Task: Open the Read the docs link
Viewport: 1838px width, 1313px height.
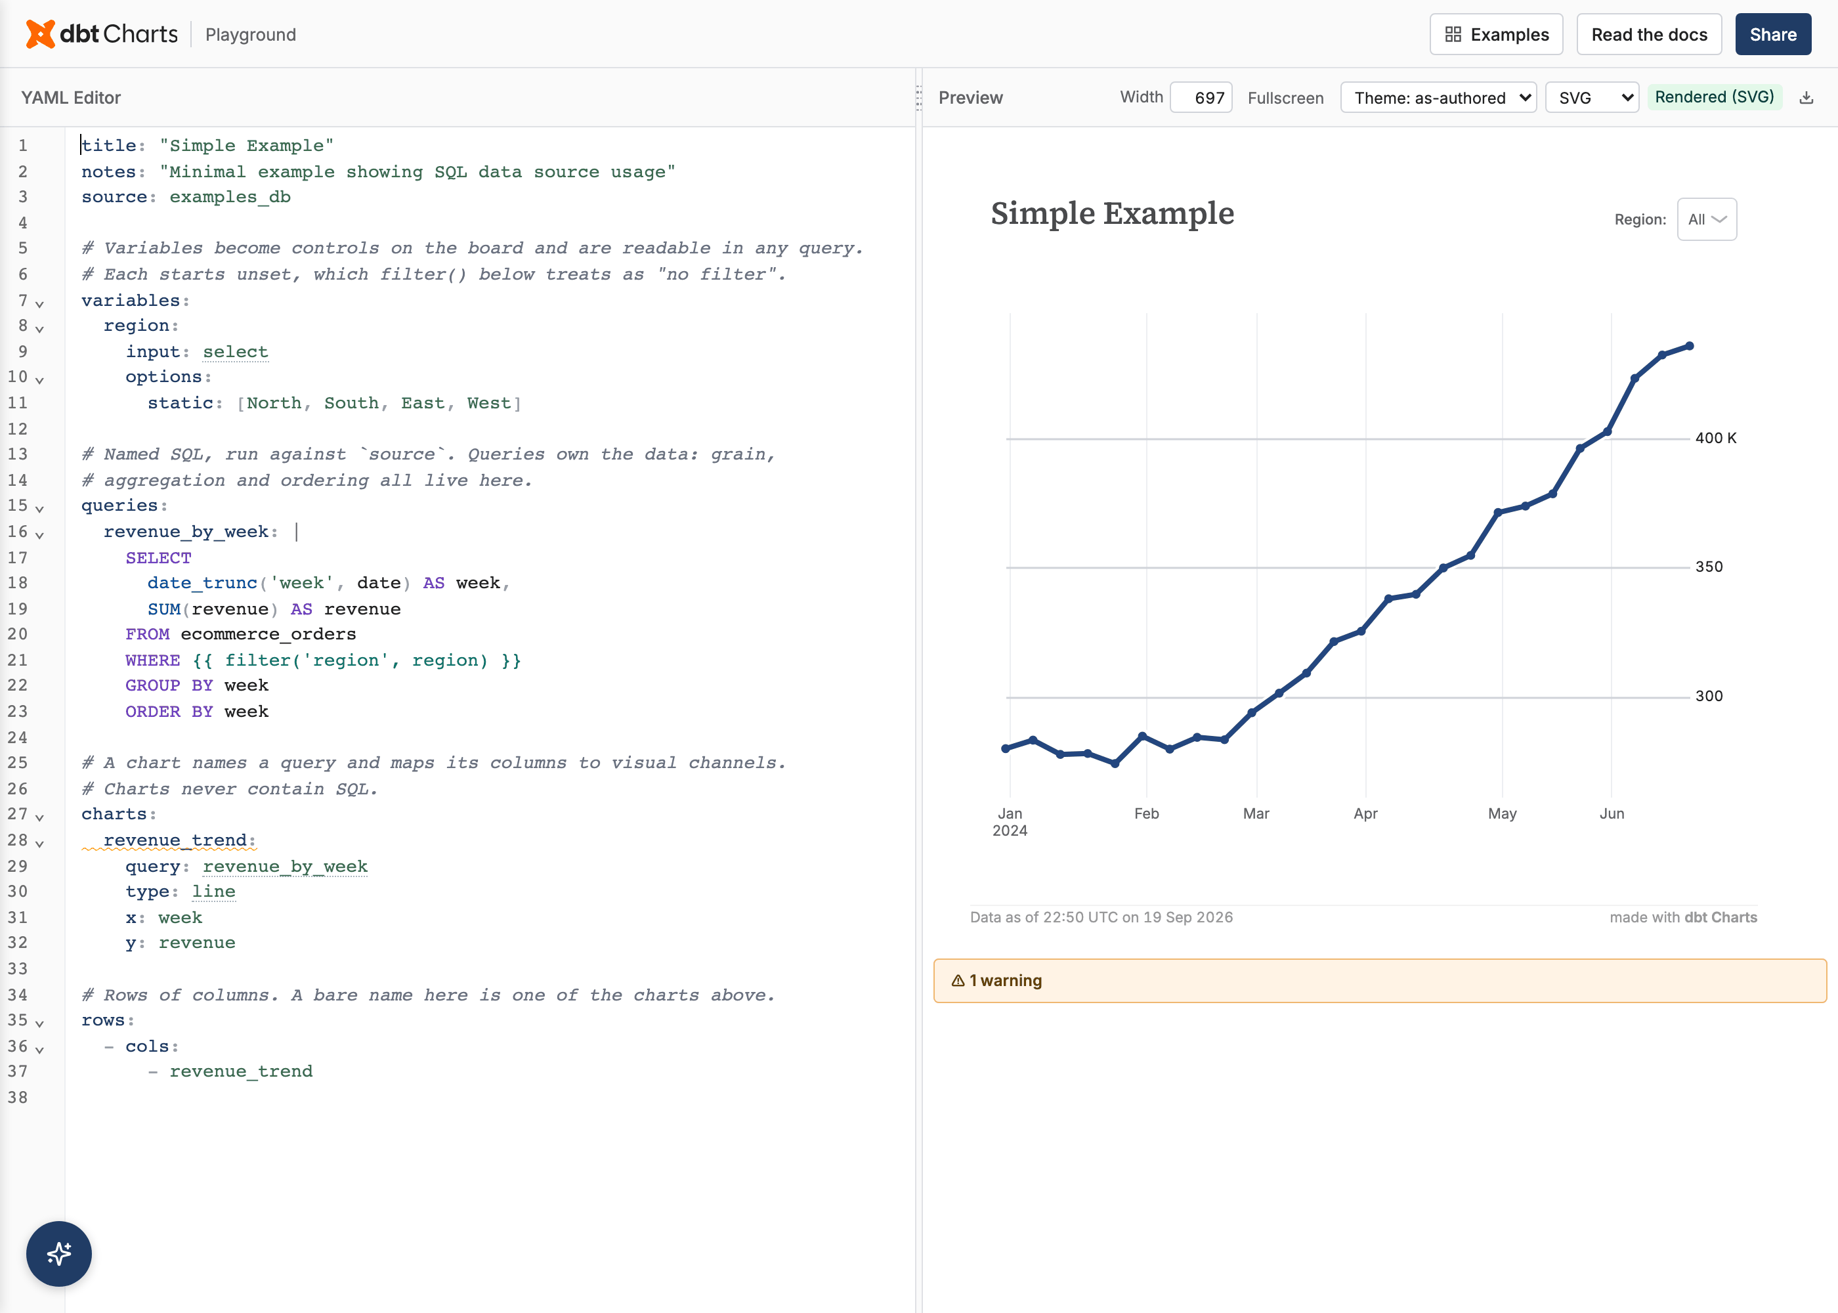Action: (x=1649, y=34)
